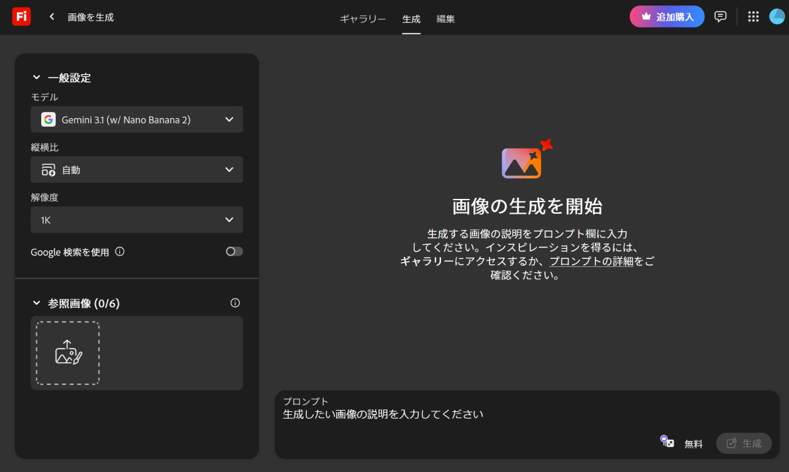Open the 縦横比 dropdown set to 自動

pyautogui.click(x=136, y=169)
